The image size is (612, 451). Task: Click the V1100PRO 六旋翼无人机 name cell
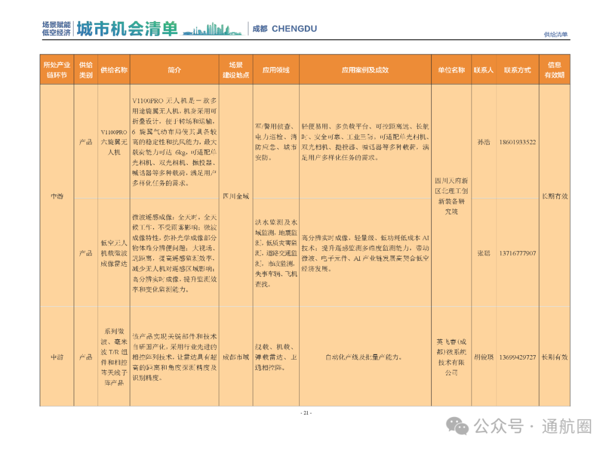click(114, 142)
